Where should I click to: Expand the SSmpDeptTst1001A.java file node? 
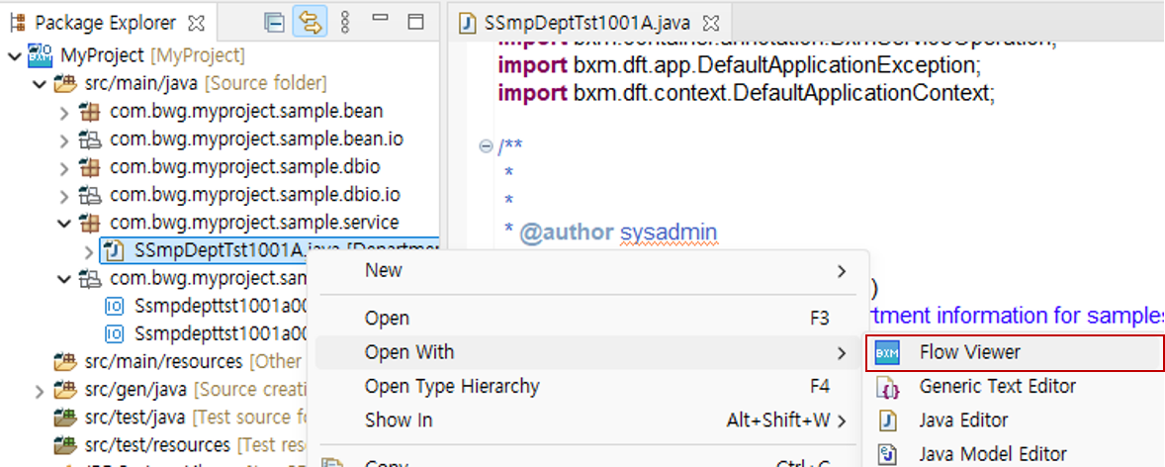[x=90, y=251]
